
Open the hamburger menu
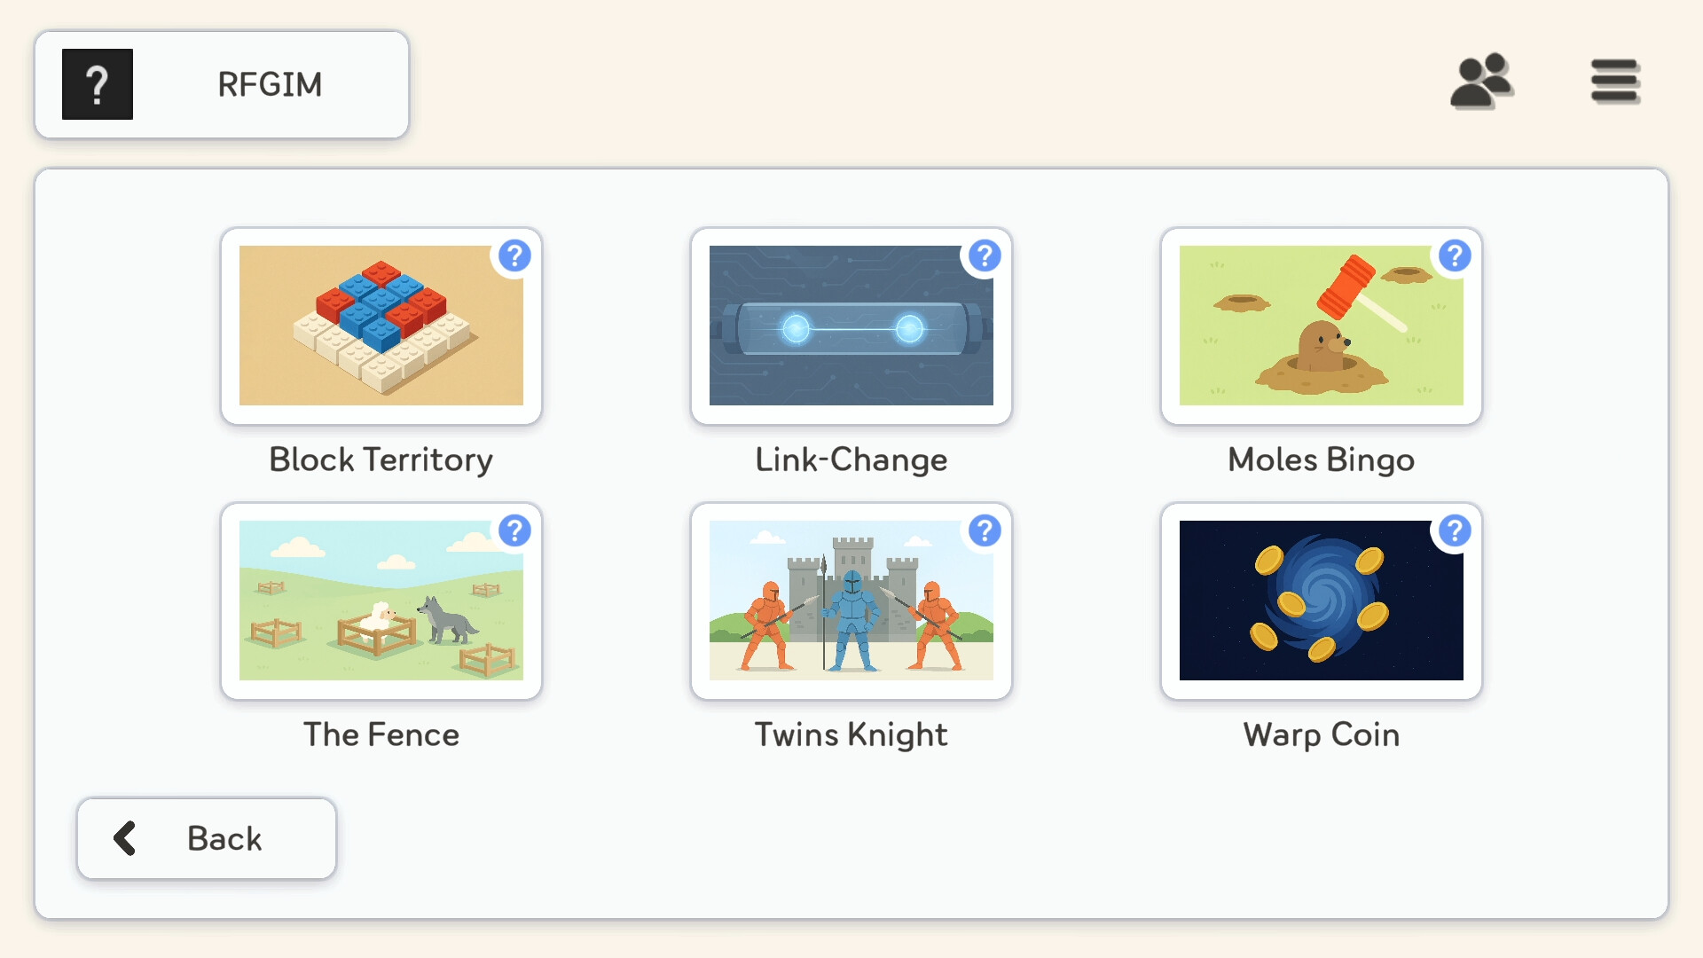[x=1615, y=82]
